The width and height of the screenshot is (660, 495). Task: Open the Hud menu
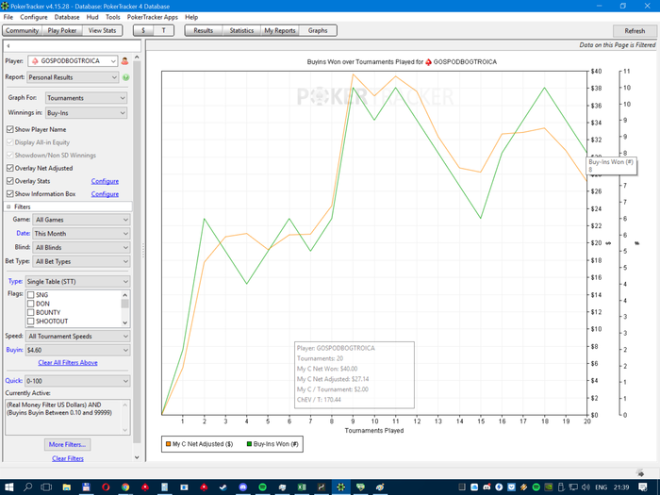tap(92, 17)
